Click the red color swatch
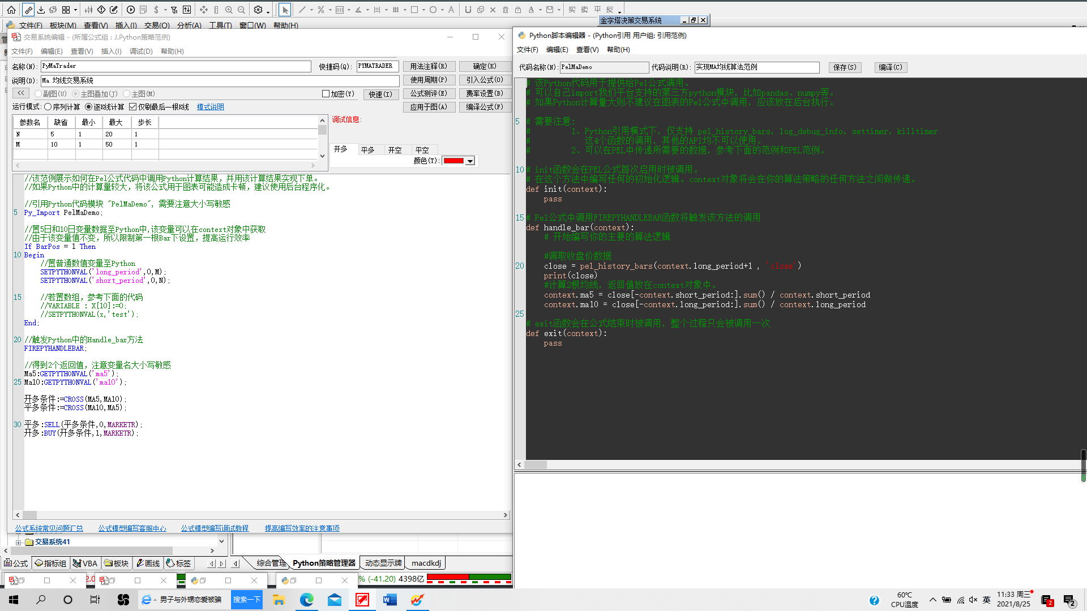This screenshot has height=611, width=1087. [x=453, y=161]
